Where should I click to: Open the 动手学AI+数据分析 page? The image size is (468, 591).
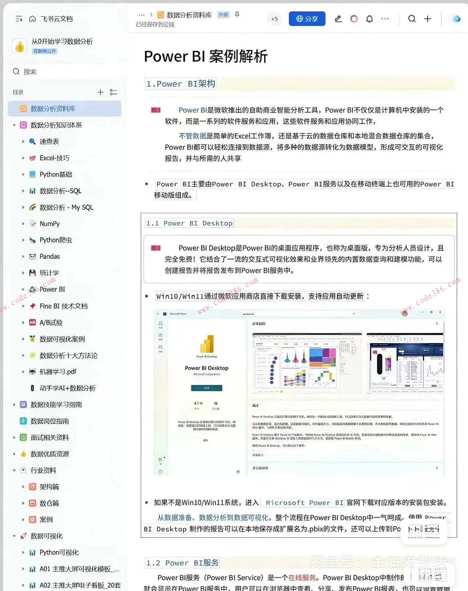click(67, 388)
